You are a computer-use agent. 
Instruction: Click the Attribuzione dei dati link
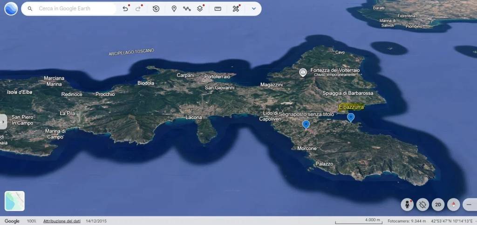62,221
